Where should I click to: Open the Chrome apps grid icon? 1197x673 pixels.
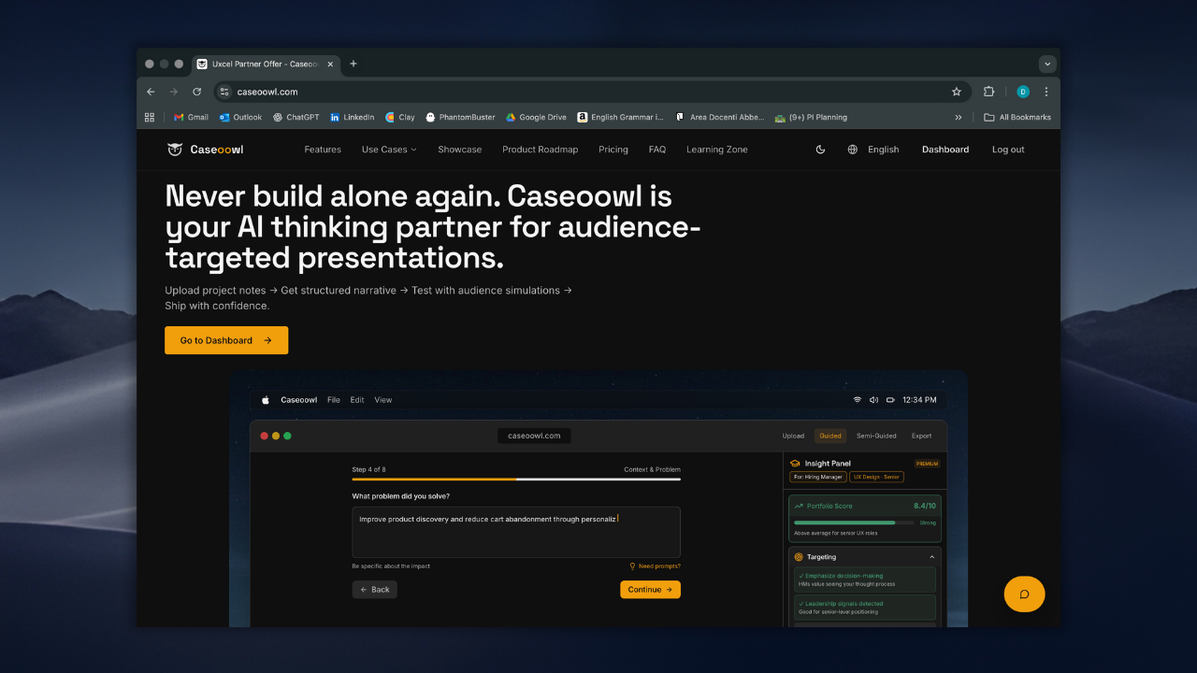pyautogui.click(x=150, y=118)
